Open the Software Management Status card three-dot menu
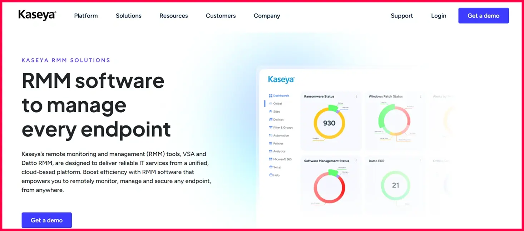This screenshot has height=231, width=524. tap(356, 161)
